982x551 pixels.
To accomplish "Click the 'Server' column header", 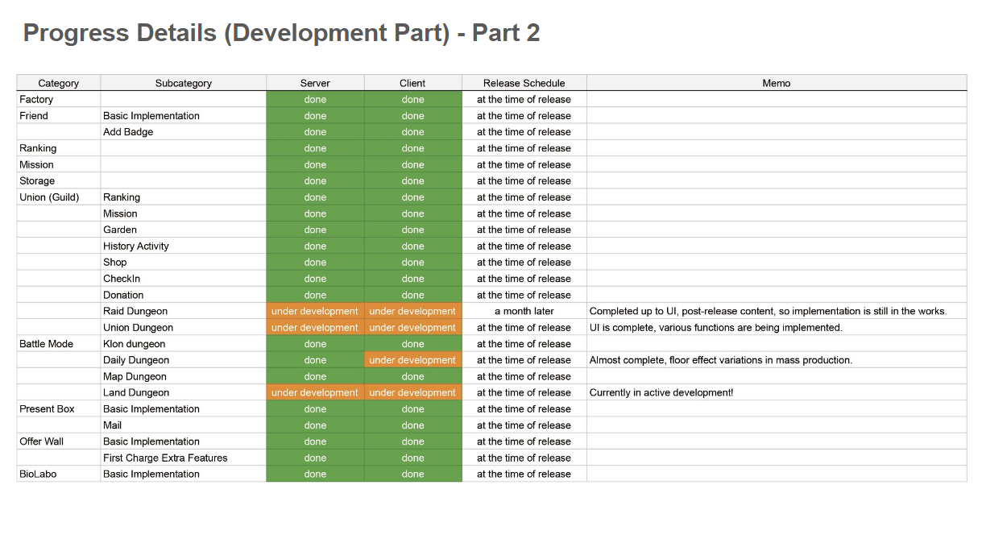I will pyautogui.click(x=315, y=83).
